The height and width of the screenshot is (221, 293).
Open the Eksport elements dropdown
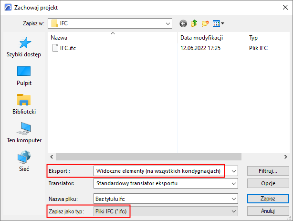point(233,171)
